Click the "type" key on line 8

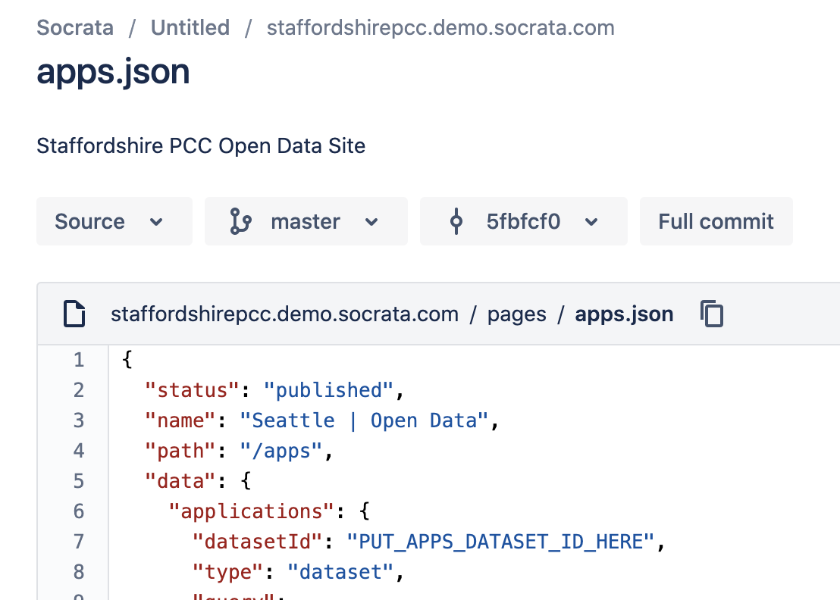tap(227, 572)
